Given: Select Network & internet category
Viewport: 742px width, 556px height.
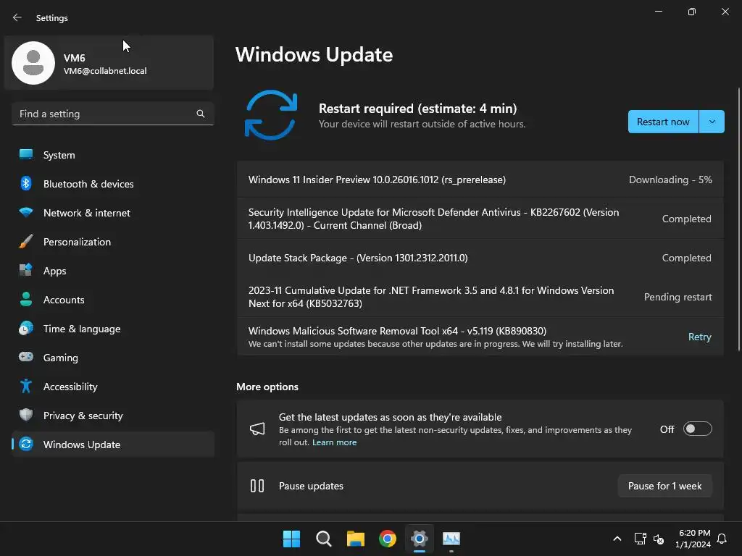Looking at the screenshot, I should [x=112, y=212].
